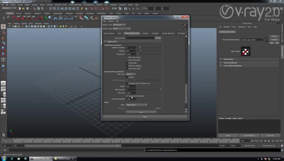This screenshot has height=161, width=284.
Task: Switch to the Render Elements tab
Action: [x=168, y=34]
